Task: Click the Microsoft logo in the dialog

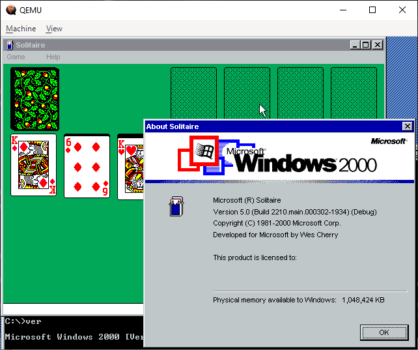Action: 389,141
